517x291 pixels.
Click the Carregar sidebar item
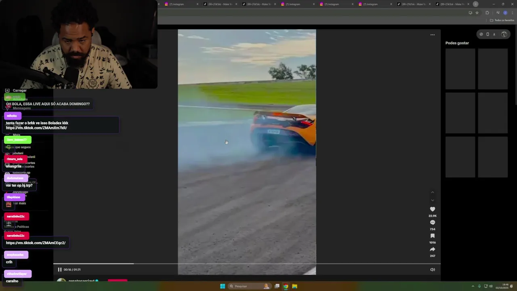[19, 91]
